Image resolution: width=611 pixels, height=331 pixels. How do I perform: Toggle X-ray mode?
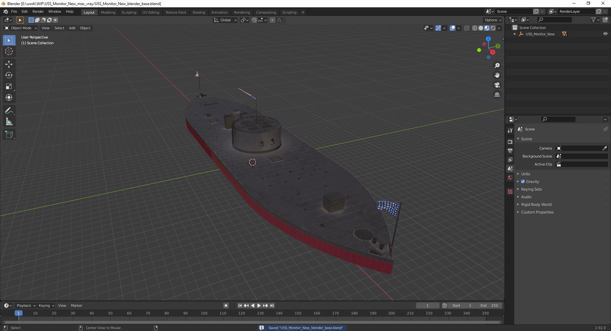[467, 28]
